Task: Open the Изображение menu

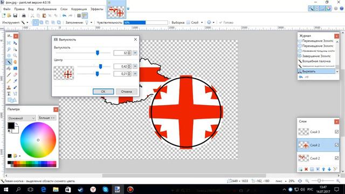Action: pyautogui.click(x=47, y=9)
